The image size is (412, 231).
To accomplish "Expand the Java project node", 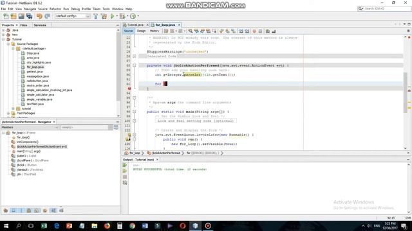I will pos(3,30).
